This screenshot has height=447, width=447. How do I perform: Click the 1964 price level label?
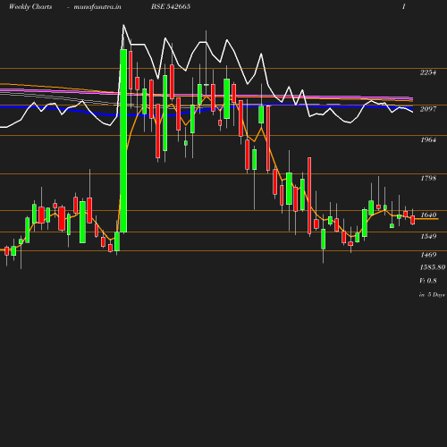pyautogui.click(x=428, y=139)
